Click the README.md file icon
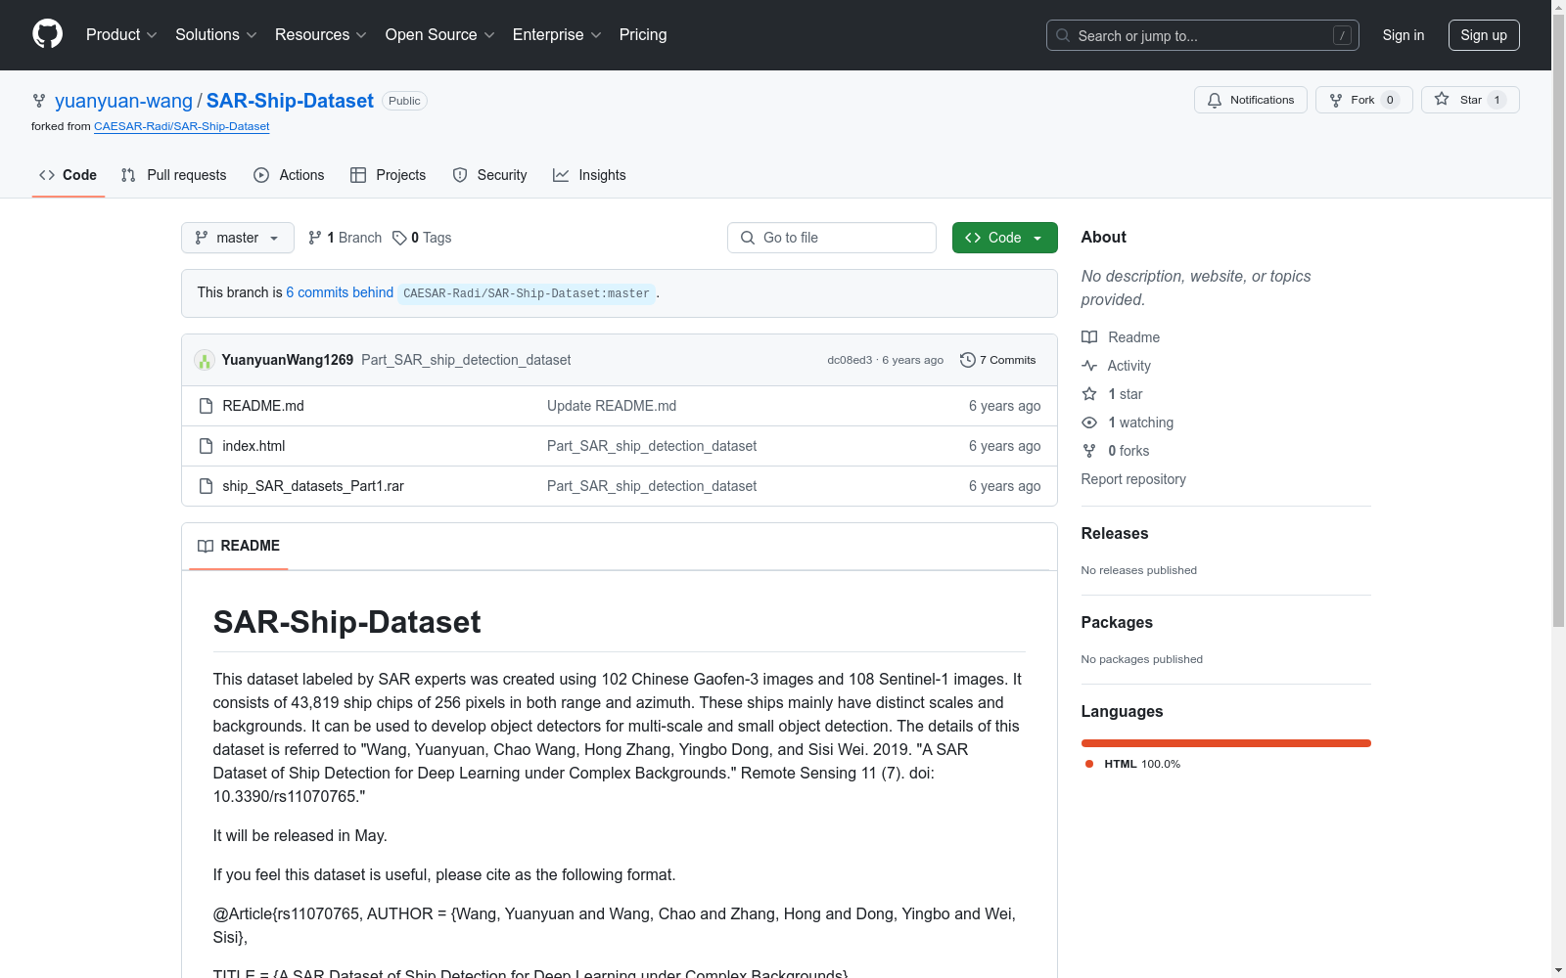 pos(206,406)
